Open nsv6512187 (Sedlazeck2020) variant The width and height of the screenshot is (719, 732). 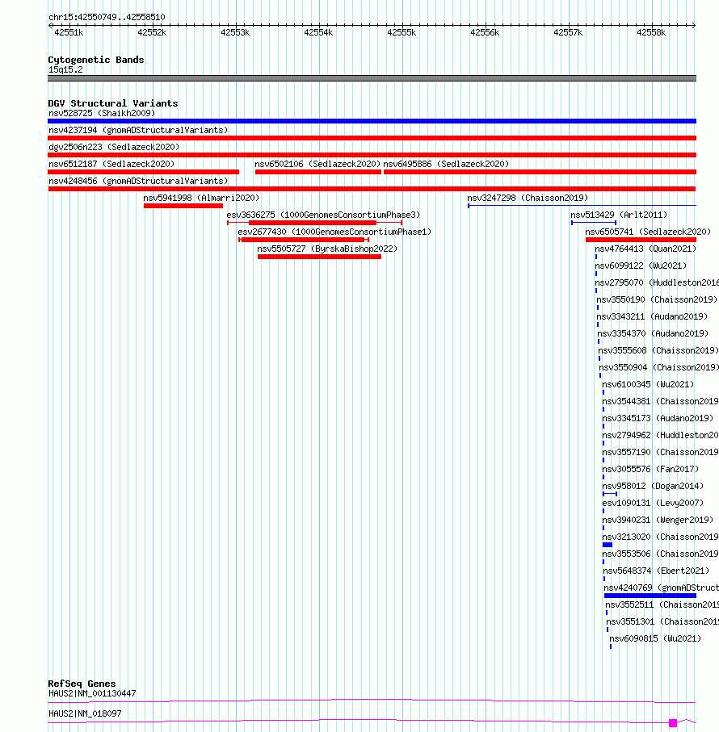pyautogui.click(x=111, y=164)
